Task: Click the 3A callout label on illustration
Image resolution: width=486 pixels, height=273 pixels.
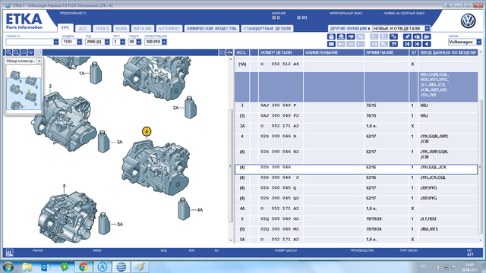Action: point(120,142)
